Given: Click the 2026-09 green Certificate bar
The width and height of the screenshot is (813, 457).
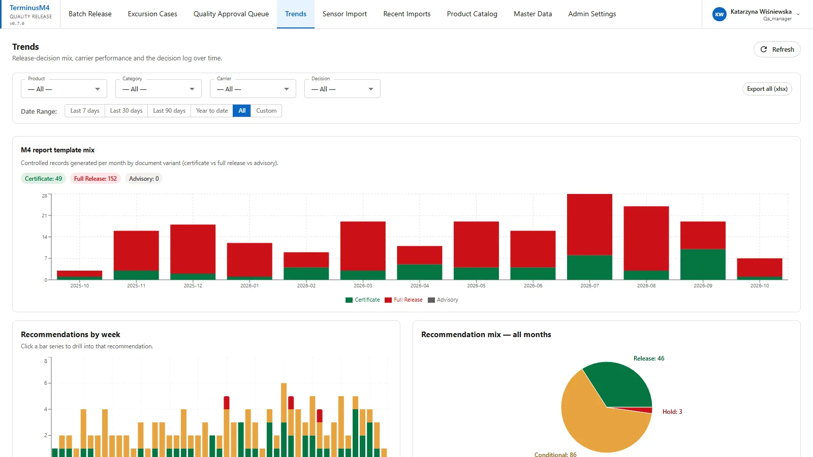Looking at the screenshot, I should [x=703, y=264].
